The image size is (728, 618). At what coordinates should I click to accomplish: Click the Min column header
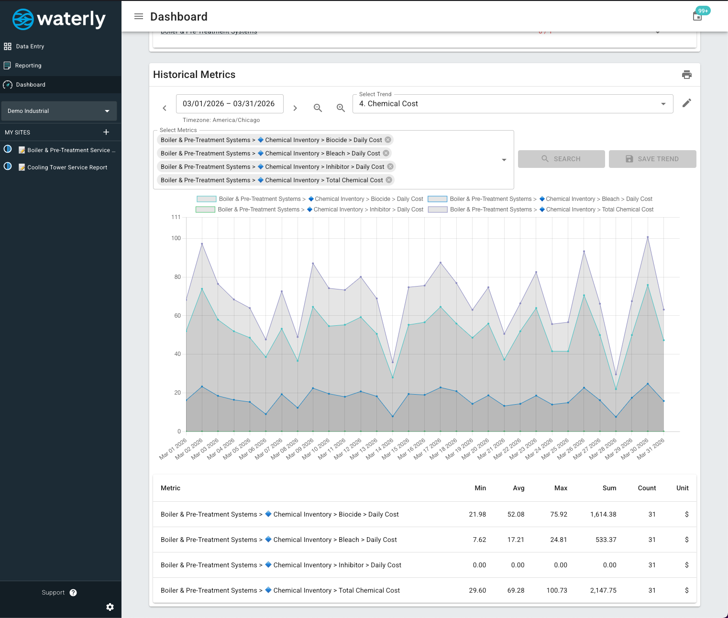(x=480, y=488)
